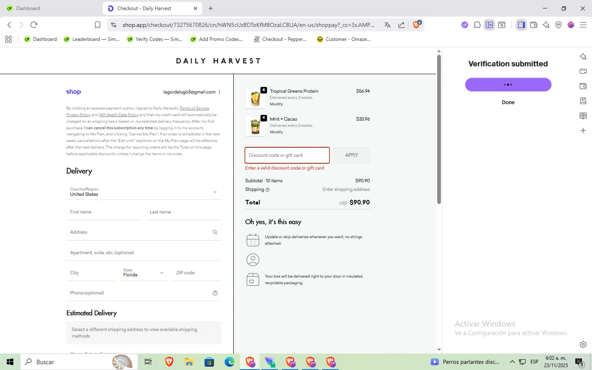The height and width of the screenshot is (370, 592).
Task: Open more options beside the email address
Action: click(x=219, y=92)
